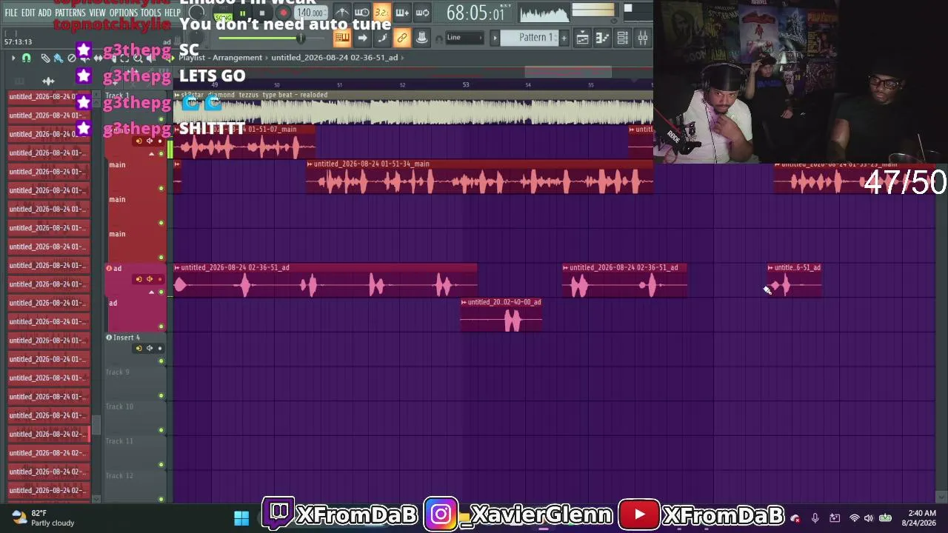Toggle the orange link multilink icon
This screenshot has width=948, height=533.
(x=402, y=38)
